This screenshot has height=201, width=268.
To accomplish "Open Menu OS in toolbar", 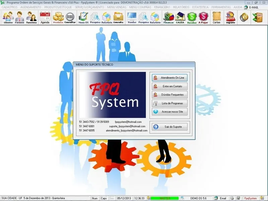I will (x=83, y=17).
